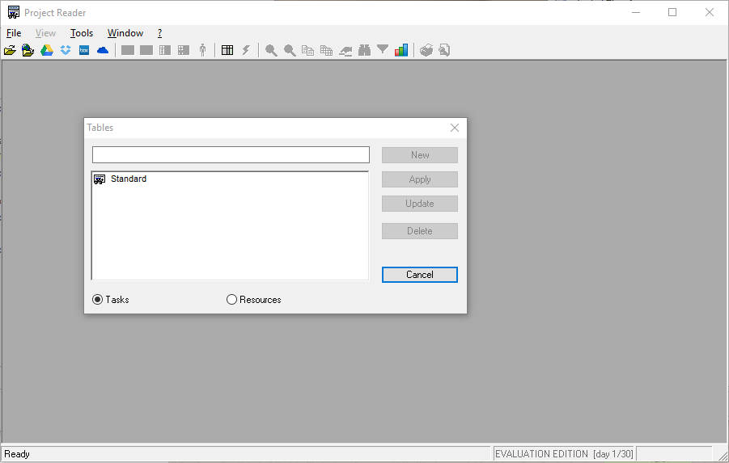Click the first grey view icon in the toolbar
The height and width of the screenshot is (463, 729).
(128, 50)
